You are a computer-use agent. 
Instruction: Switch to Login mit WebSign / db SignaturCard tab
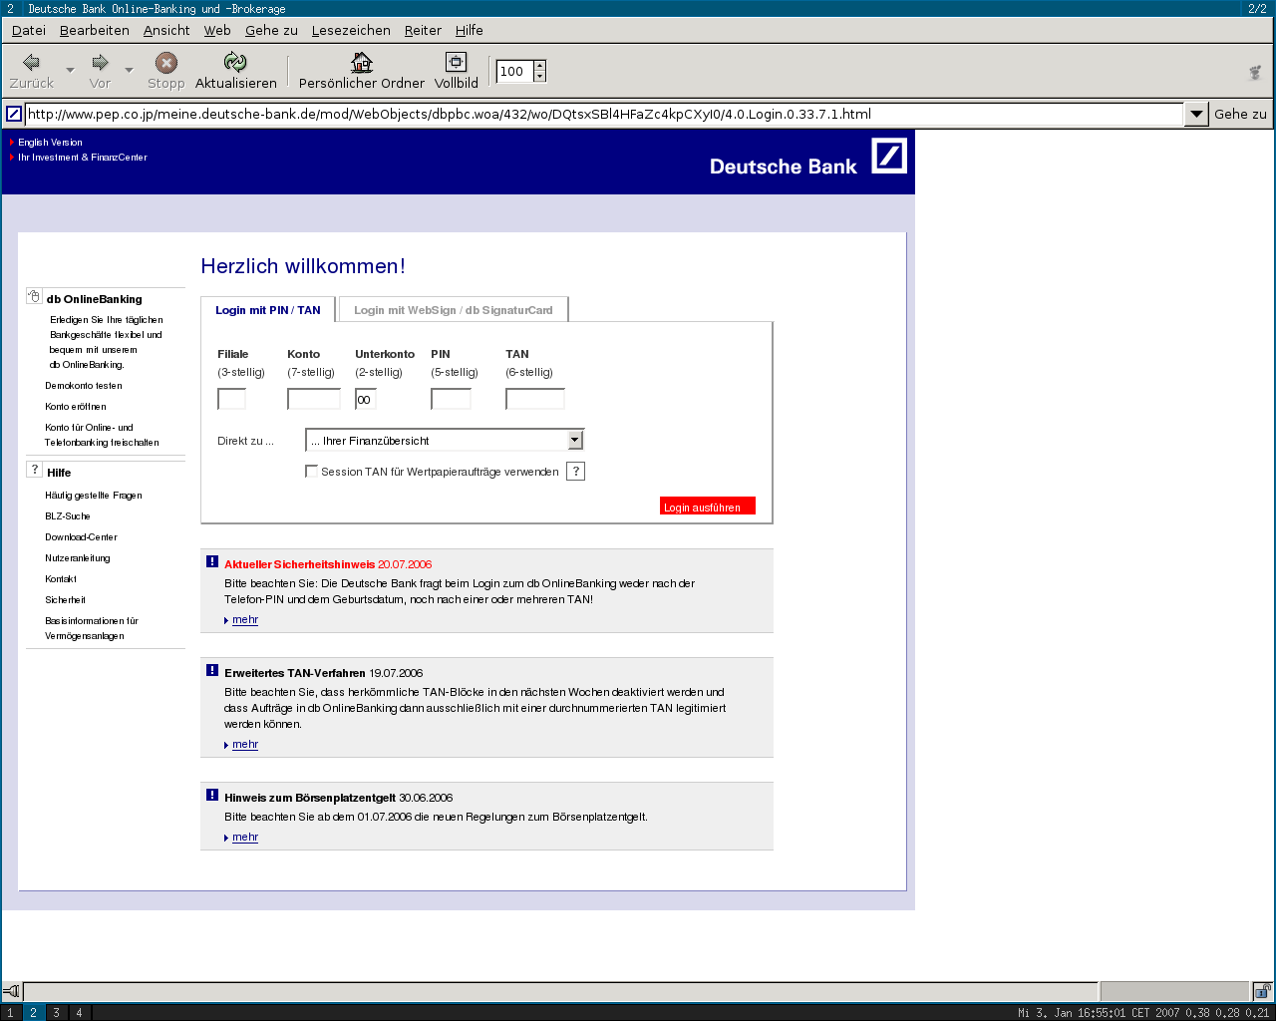pos(454,310)
